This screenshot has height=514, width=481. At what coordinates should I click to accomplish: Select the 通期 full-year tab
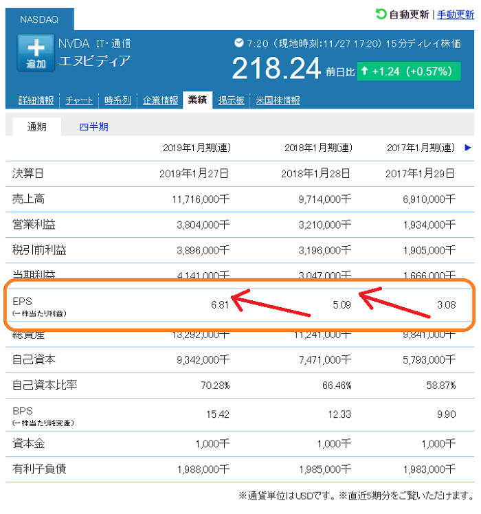(x=36, y=126)
